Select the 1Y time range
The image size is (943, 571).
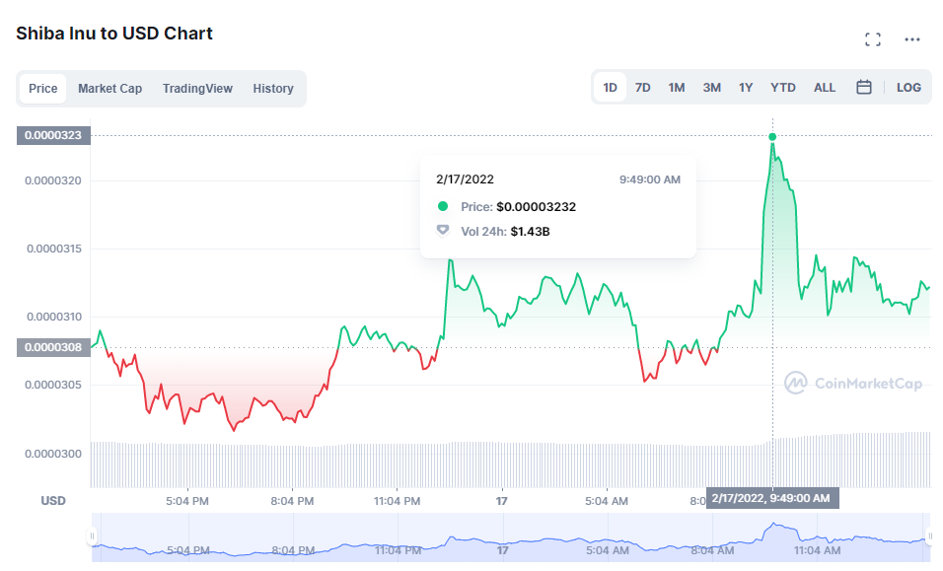pos(746,87)
